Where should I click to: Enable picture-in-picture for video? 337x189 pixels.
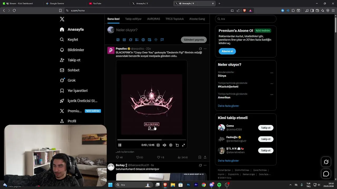pyautogui.click(x=177, y=145)
